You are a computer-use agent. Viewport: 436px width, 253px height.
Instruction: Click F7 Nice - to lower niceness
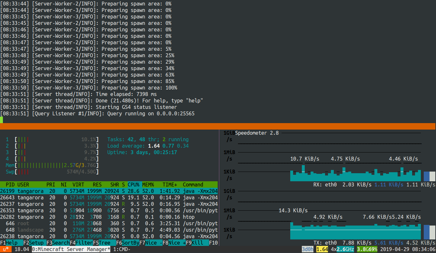point(151,243)
